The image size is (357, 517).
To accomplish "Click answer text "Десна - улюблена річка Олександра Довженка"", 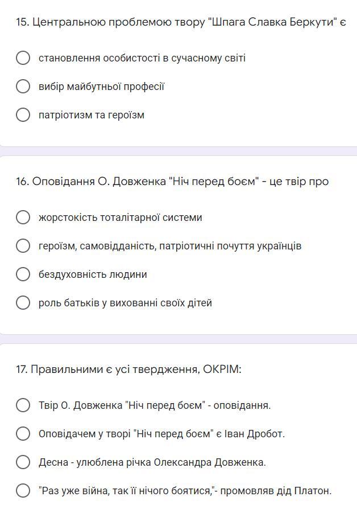I will pos(152,462).
